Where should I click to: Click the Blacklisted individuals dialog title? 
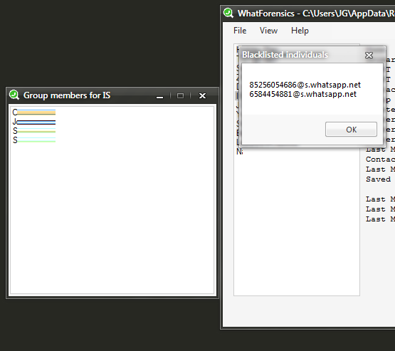tap(285, 55)
